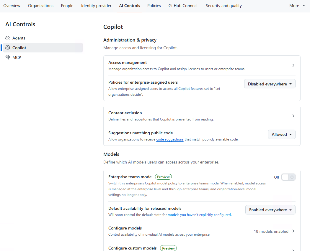The image size is (310, 251).
Task: Open Enabled everywhere models dropdown
Action: click(270, 210)
